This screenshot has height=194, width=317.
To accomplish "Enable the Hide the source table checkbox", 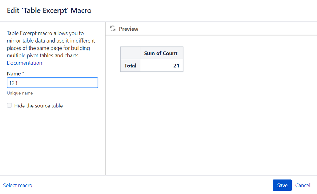I will click(10, 106).
